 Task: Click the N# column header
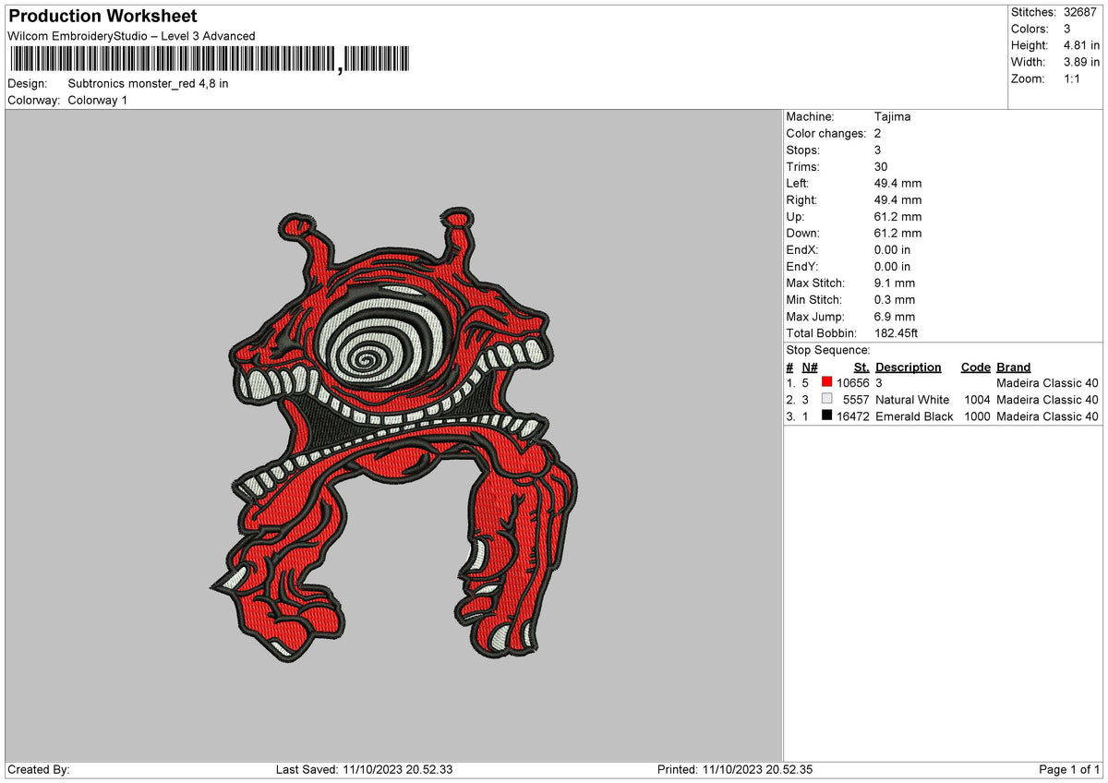[x=810, y=367]
